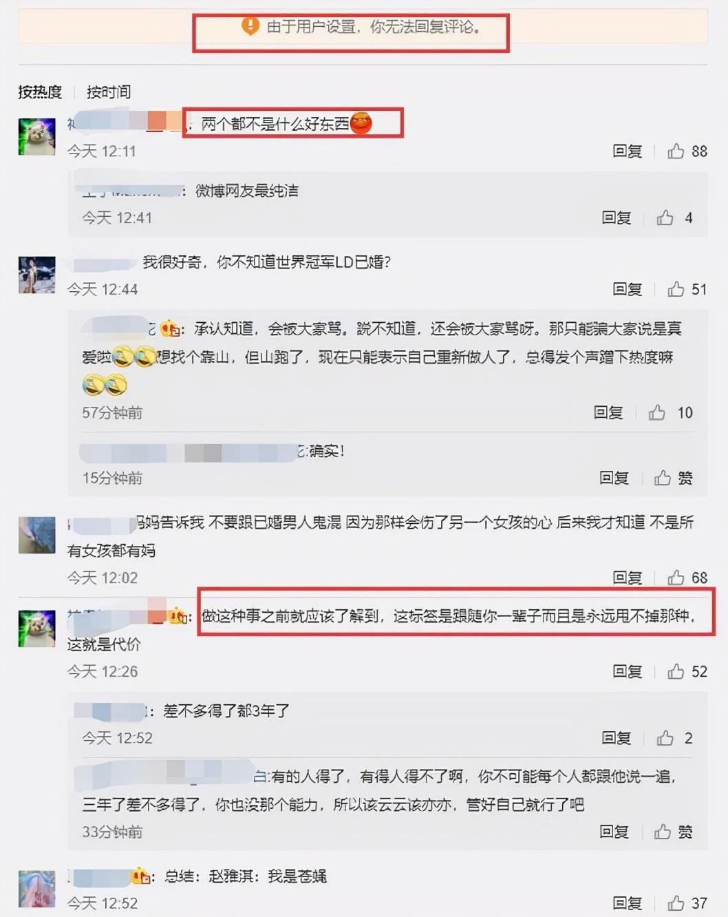Like the comment with 51 likes
728x917 pixels.
tap(676, 289)
